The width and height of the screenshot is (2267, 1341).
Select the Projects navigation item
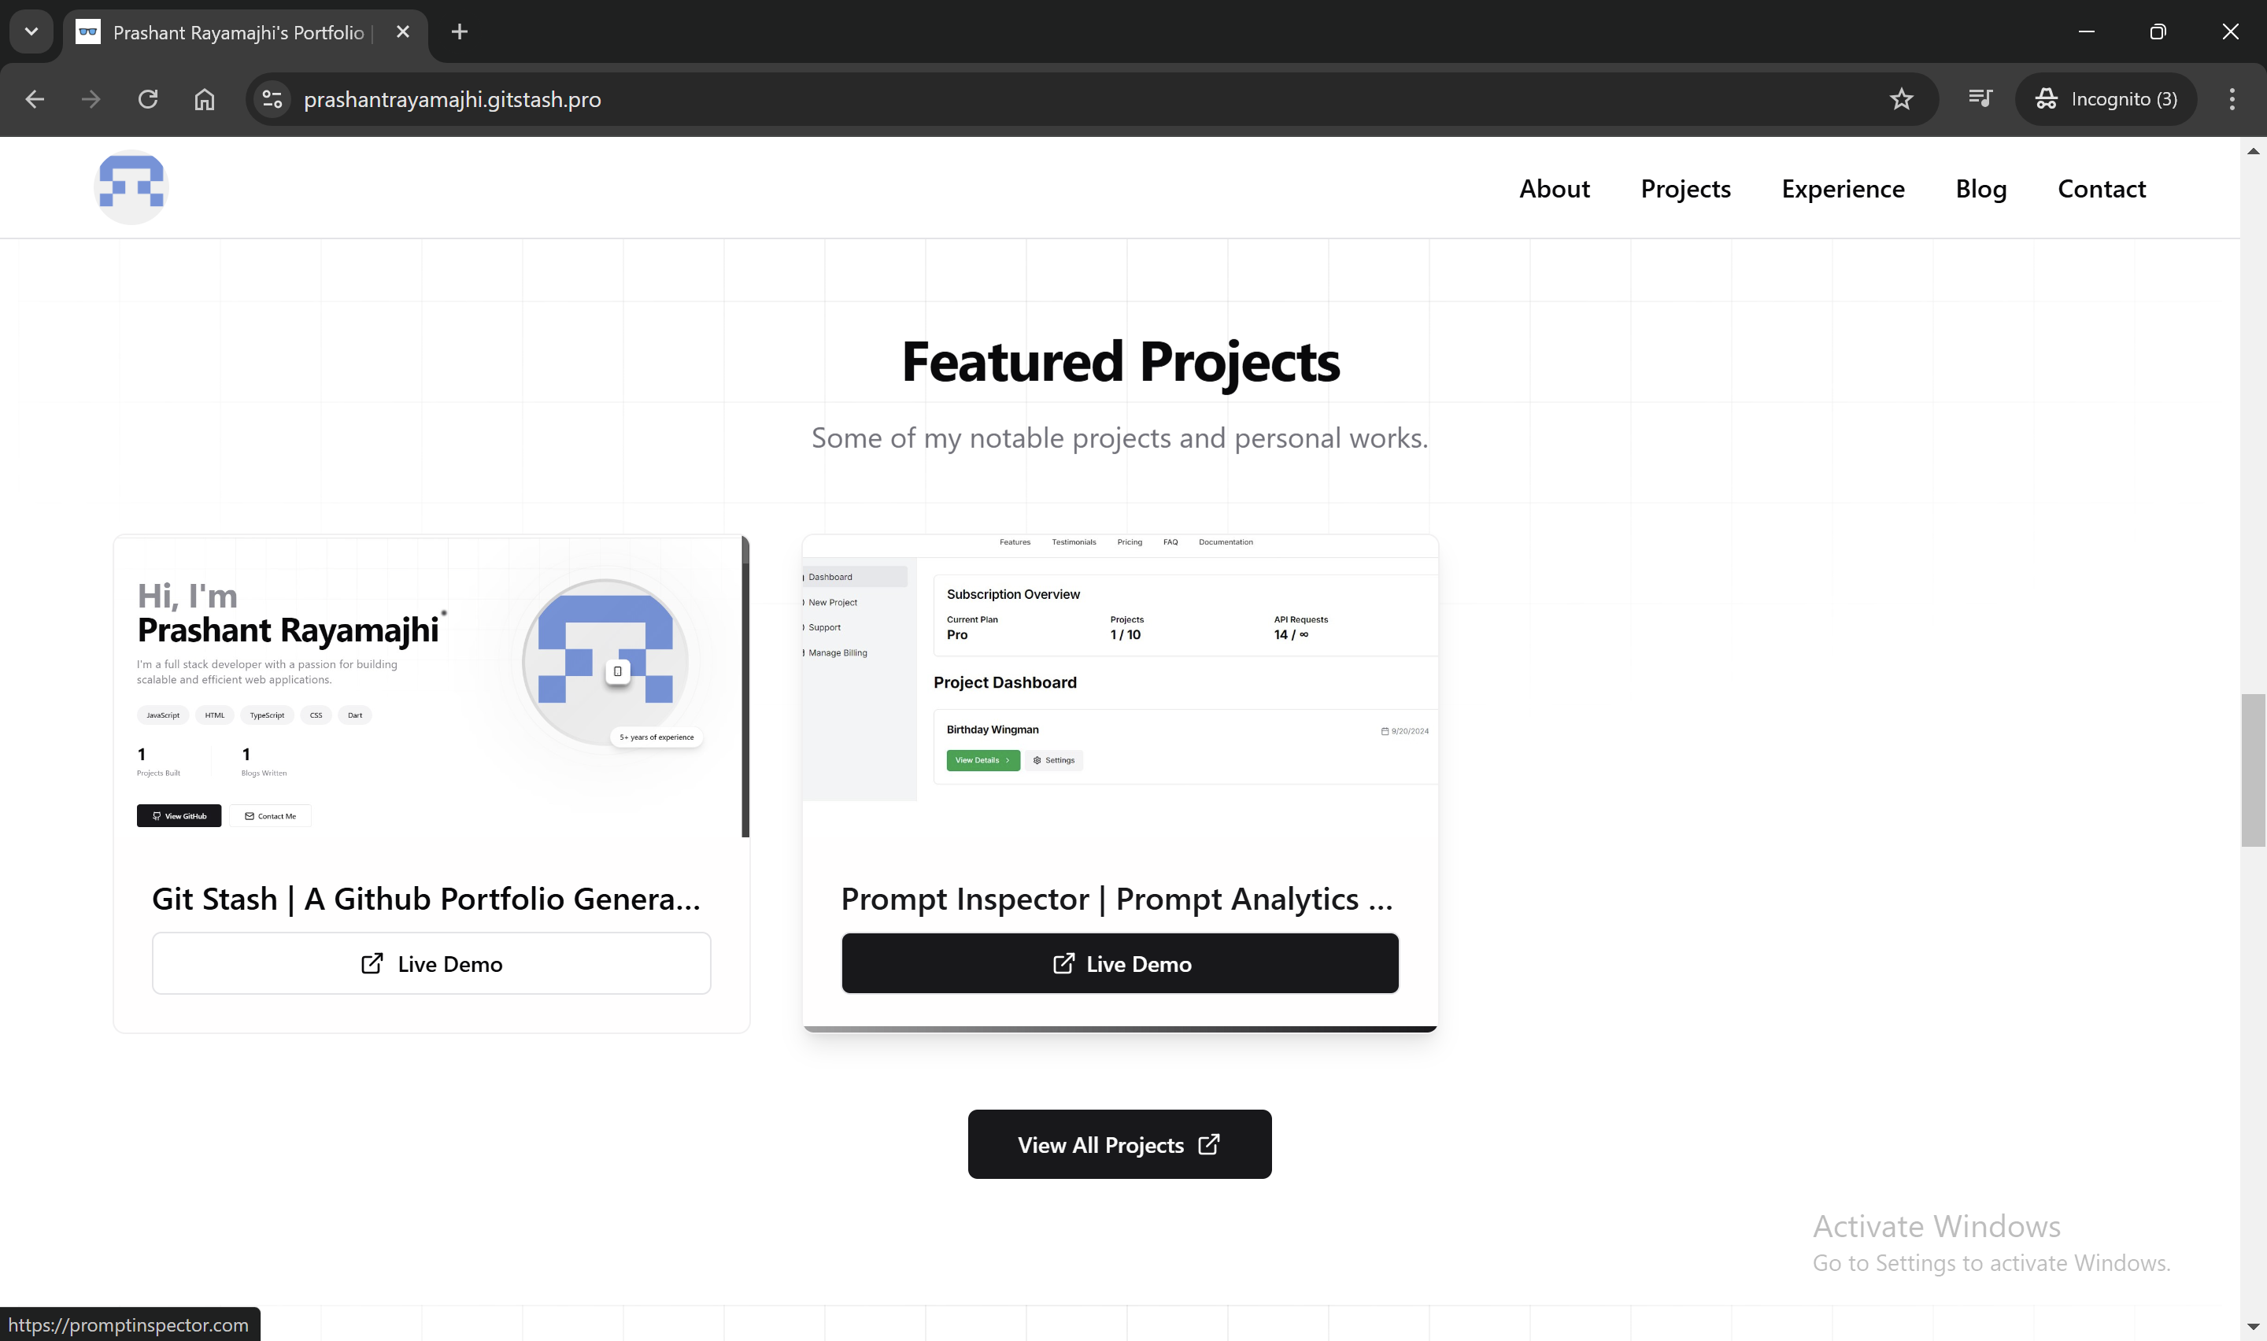point(1686,188)
